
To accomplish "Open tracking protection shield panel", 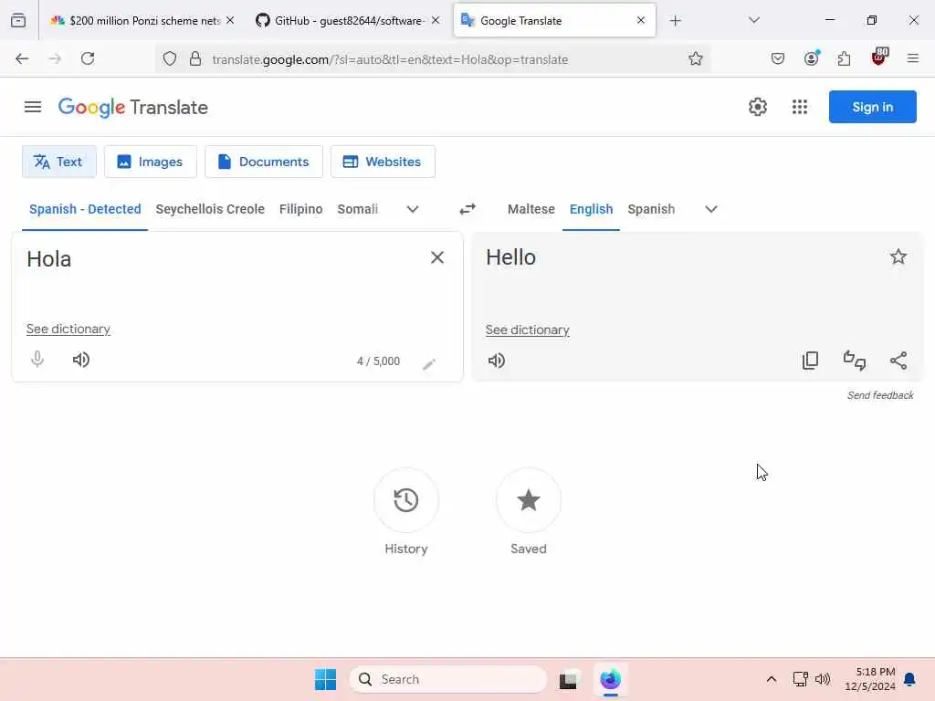I will pos(170,59).
